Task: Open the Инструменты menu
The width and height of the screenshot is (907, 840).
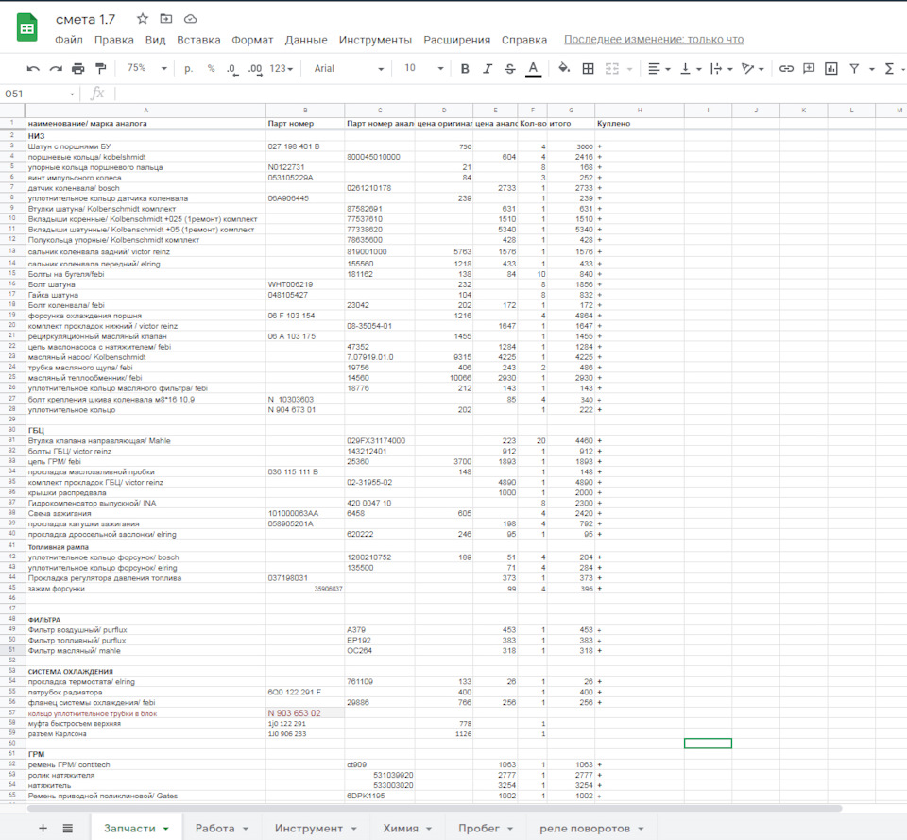Action: click(375, 40)
